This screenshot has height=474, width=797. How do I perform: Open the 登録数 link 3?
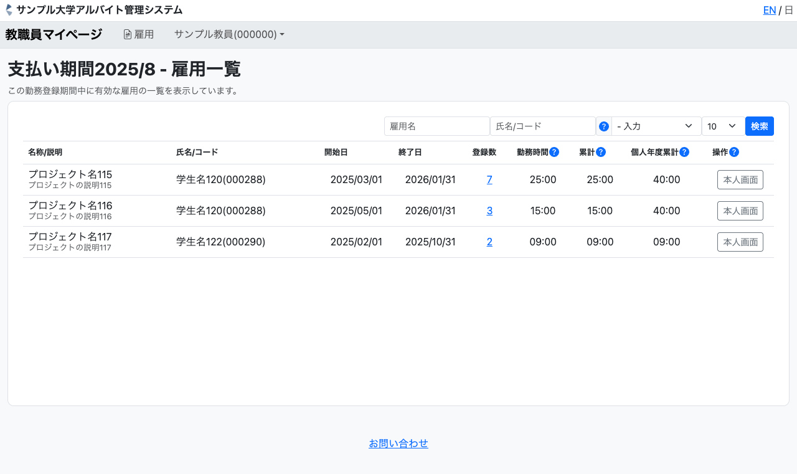point(489,211)
